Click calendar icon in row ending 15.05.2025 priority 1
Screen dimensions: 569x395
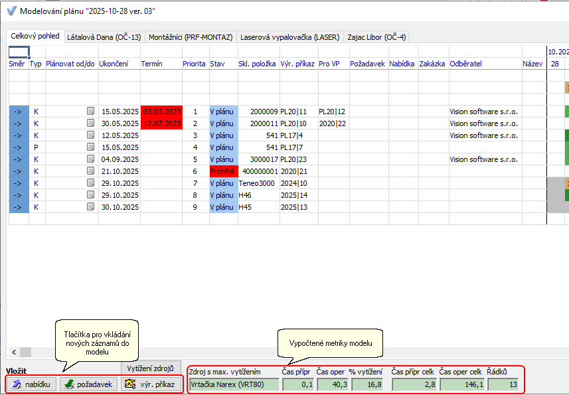(x=91, y=112)
